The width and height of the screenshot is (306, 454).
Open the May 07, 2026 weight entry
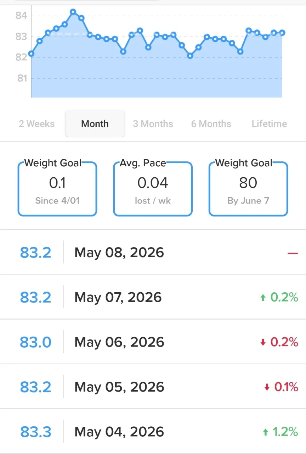tap(153, 297)
